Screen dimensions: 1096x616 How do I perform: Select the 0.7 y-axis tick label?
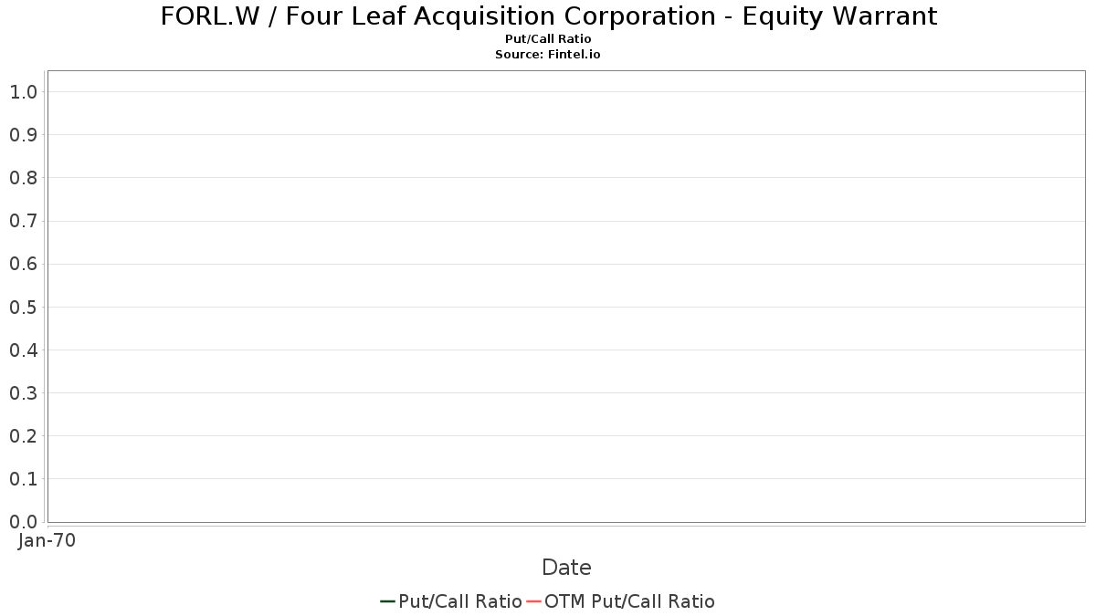click(x=23, y=221)
